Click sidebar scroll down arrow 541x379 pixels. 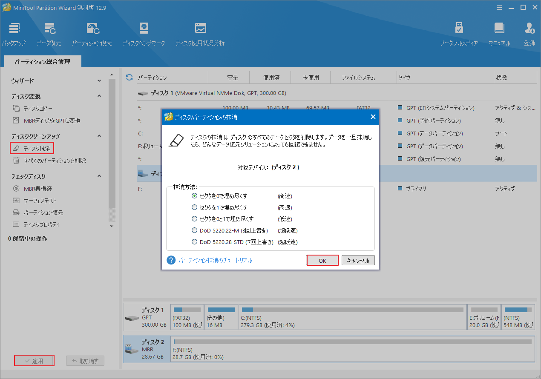click(112, 226)
